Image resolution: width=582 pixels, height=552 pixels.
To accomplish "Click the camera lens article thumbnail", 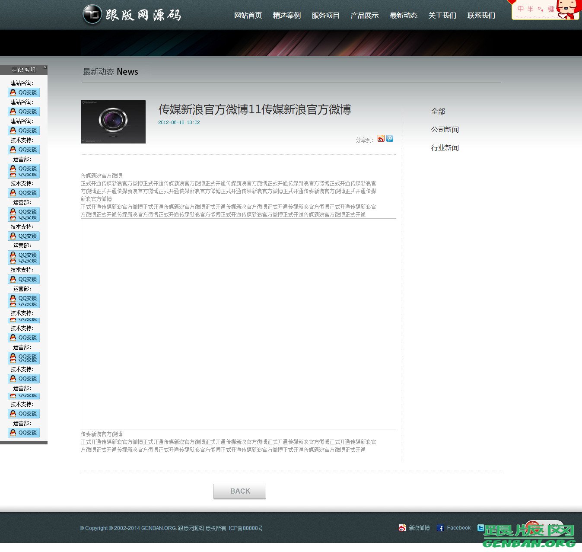I will pos(113,122).
